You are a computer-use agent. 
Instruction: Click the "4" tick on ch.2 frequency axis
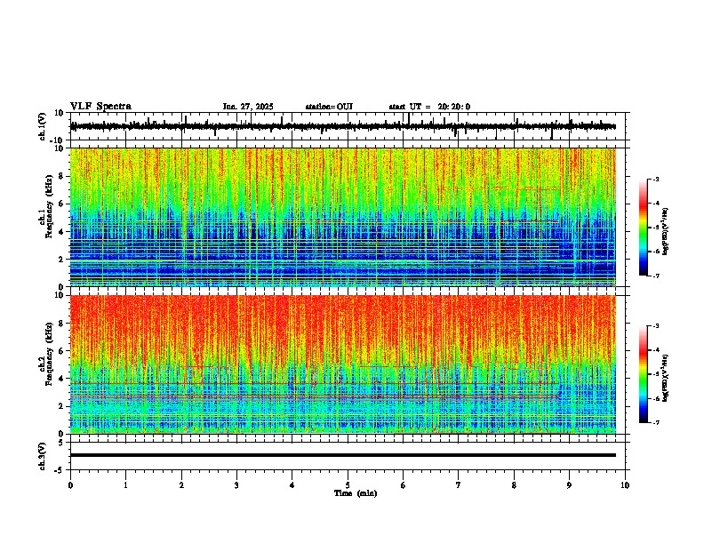click(x=61, y=379)
